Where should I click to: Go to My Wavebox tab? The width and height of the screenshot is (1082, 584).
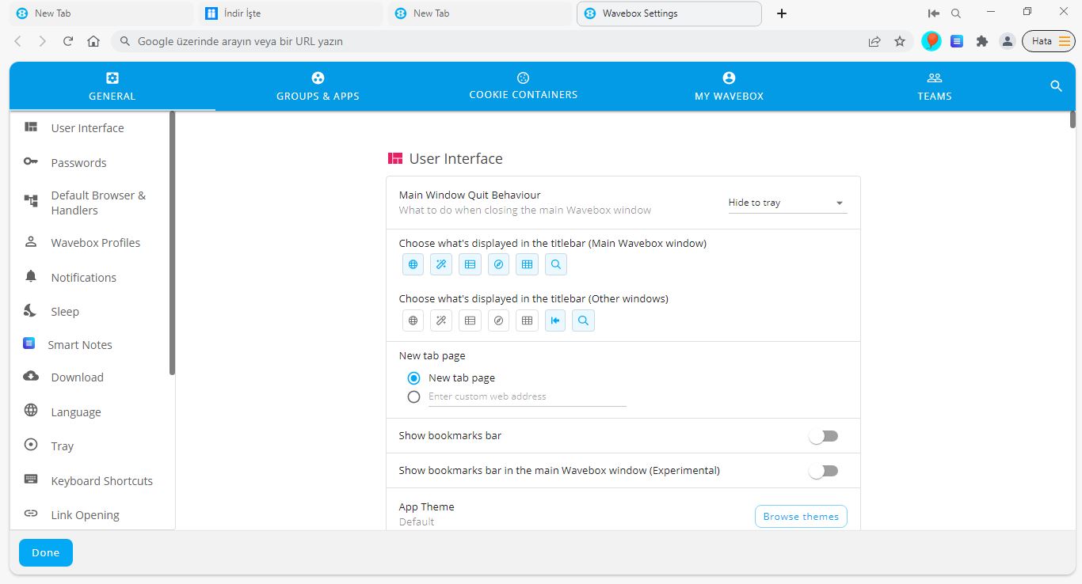729,86
